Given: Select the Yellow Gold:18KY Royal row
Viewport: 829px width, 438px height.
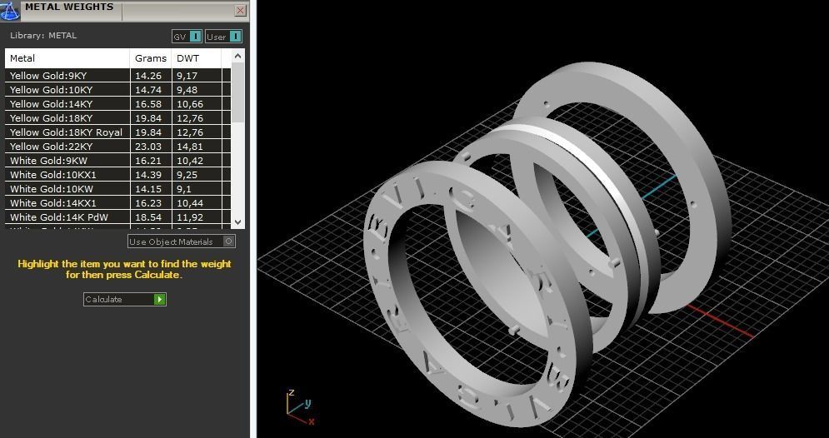Looking at the screenshot, I should pyautogui.click(x=118, y=132).
